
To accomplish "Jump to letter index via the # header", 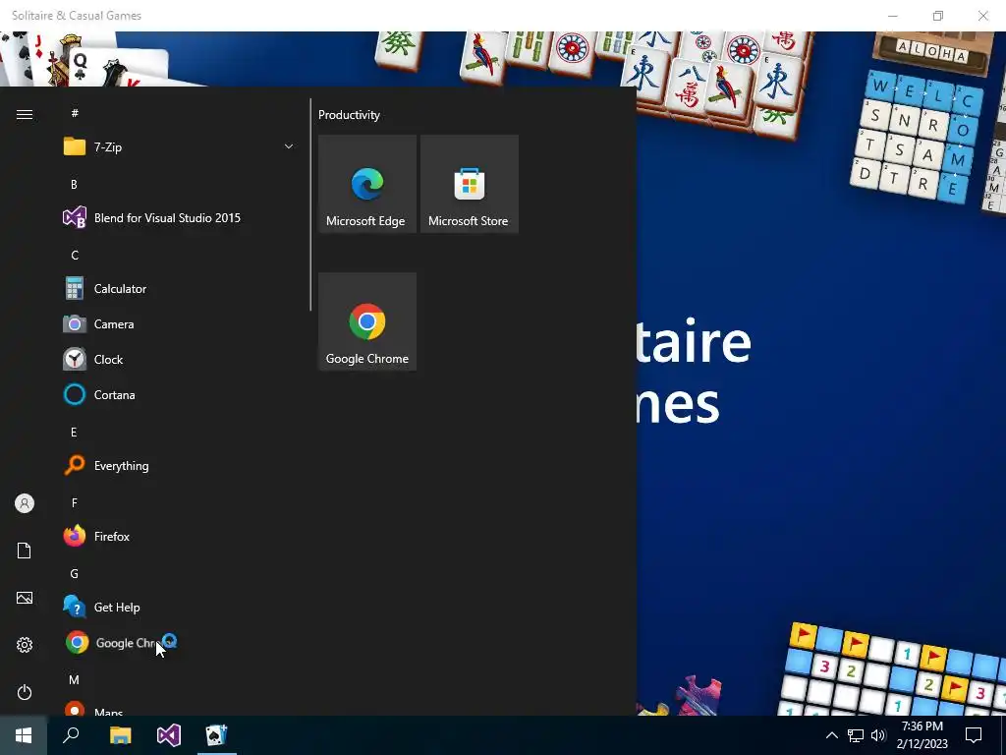I will pos(75,113).
